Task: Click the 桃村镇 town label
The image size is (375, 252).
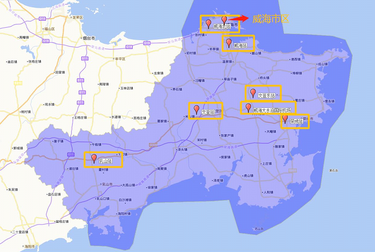Action: click(26, 112)
